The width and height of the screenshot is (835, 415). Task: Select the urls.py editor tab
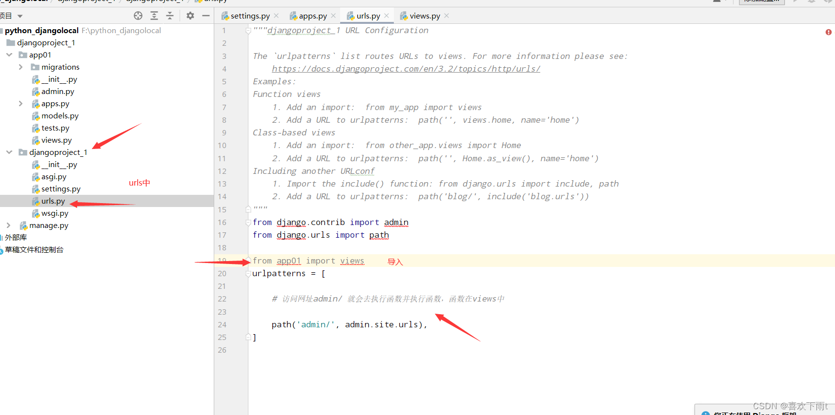(368, 16)
